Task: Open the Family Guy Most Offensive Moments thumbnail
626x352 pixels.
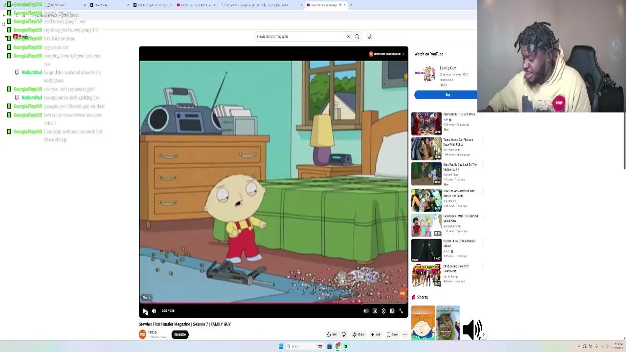Action: click(426, 225)
